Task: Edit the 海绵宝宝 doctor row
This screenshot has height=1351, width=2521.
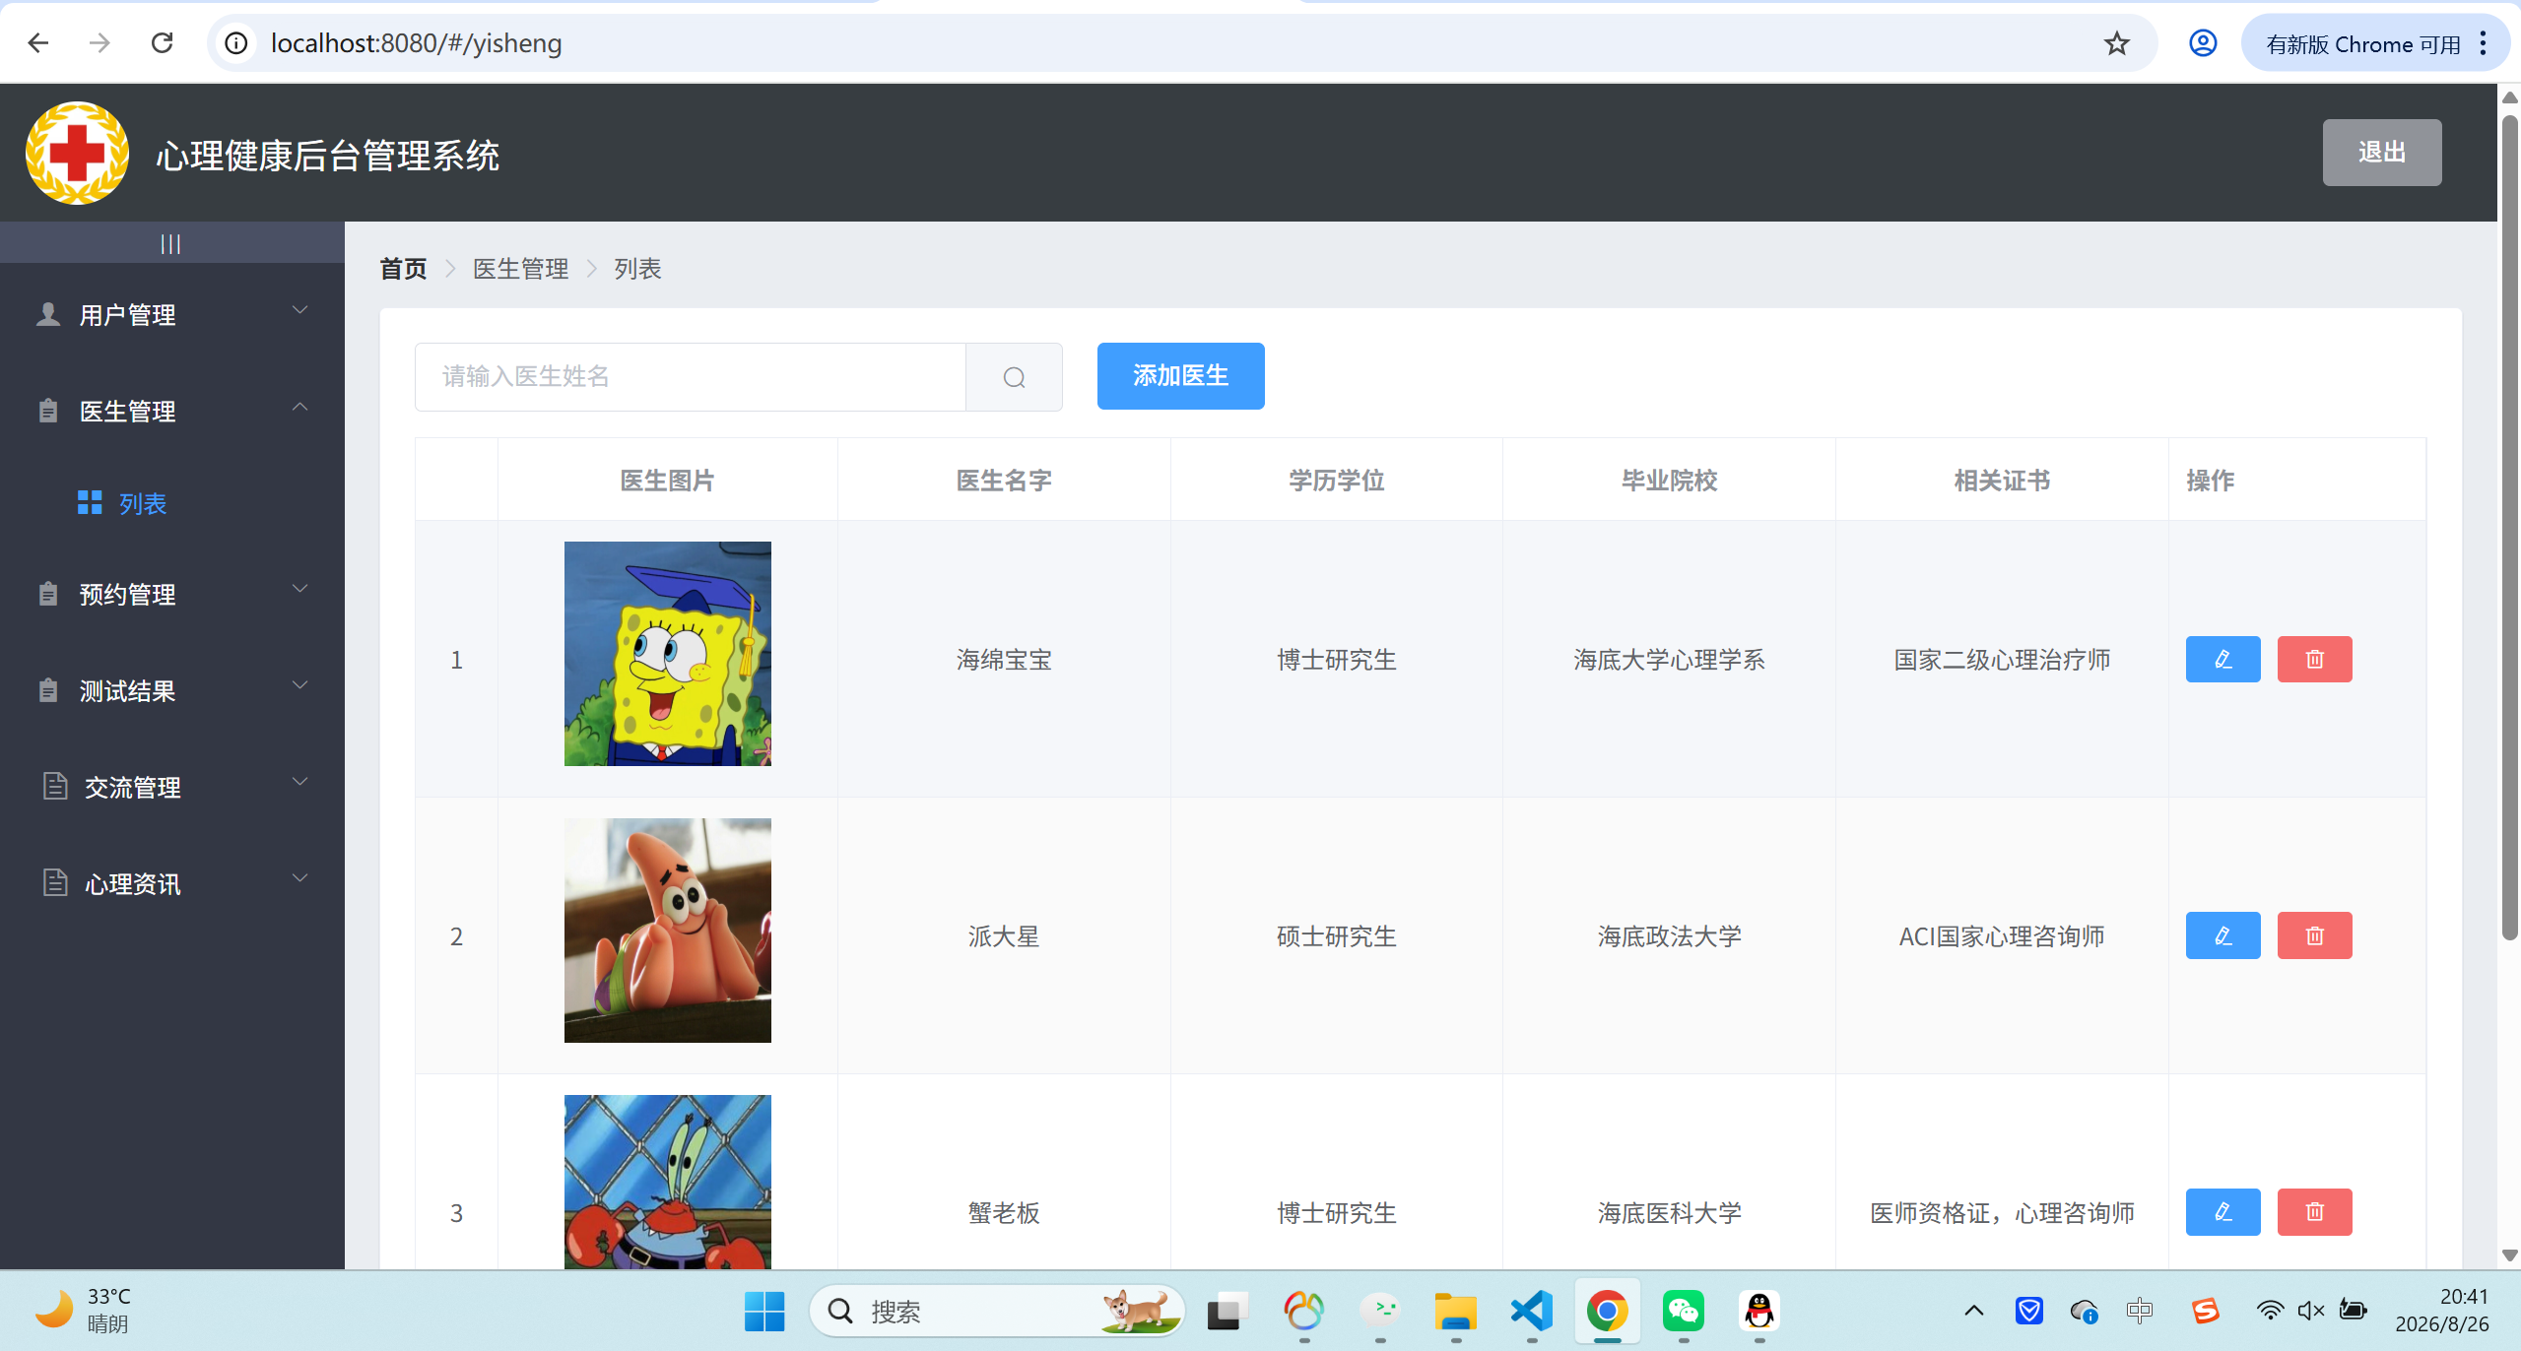Action: click(2222, 659)
